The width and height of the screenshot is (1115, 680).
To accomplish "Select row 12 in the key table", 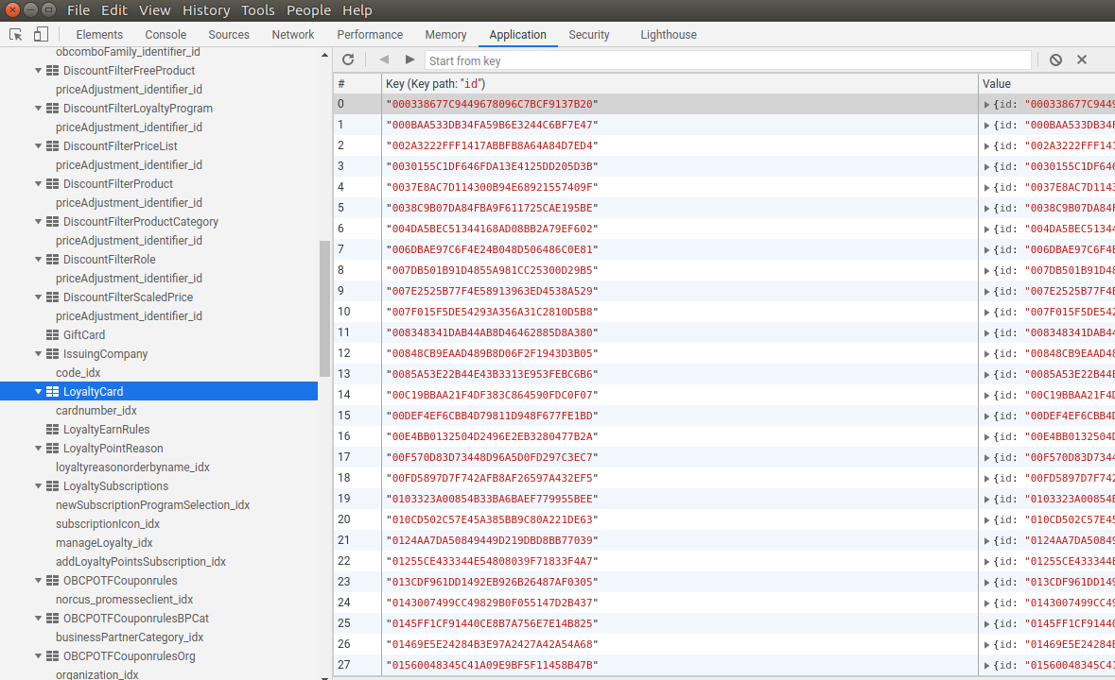I will pyautogui.click(x=492, y=353).
